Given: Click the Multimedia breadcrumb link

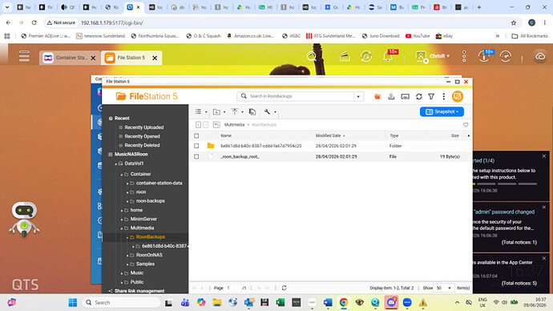Looking at the screenshot, I should (x=235, y=125).
